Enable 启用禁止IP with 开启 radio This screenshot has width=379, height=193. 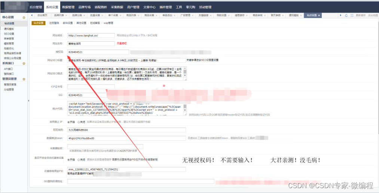[x=68, y=122]
